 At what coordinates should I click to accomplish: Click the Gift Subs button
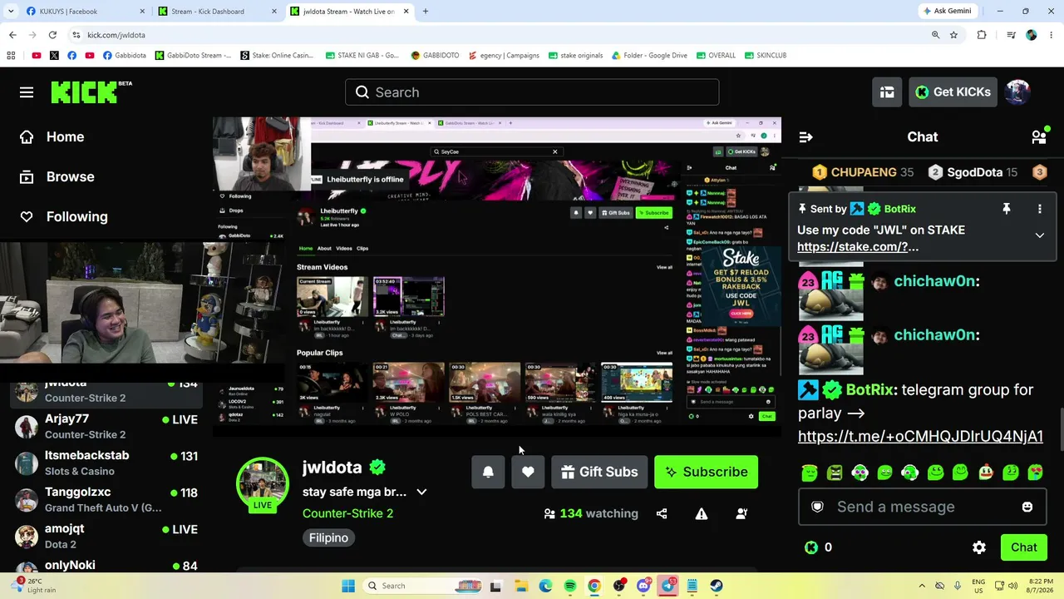(599, 472)
